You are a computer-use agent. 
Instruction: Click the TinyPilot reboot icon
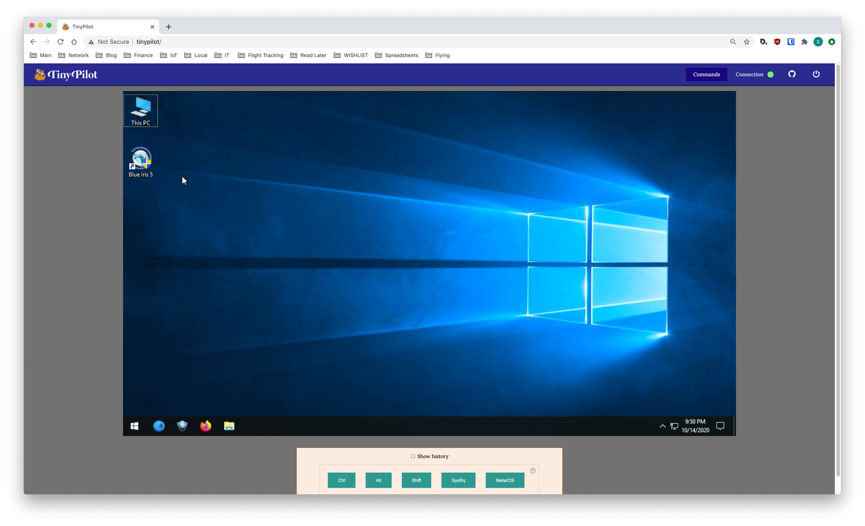tap(816, 74)
